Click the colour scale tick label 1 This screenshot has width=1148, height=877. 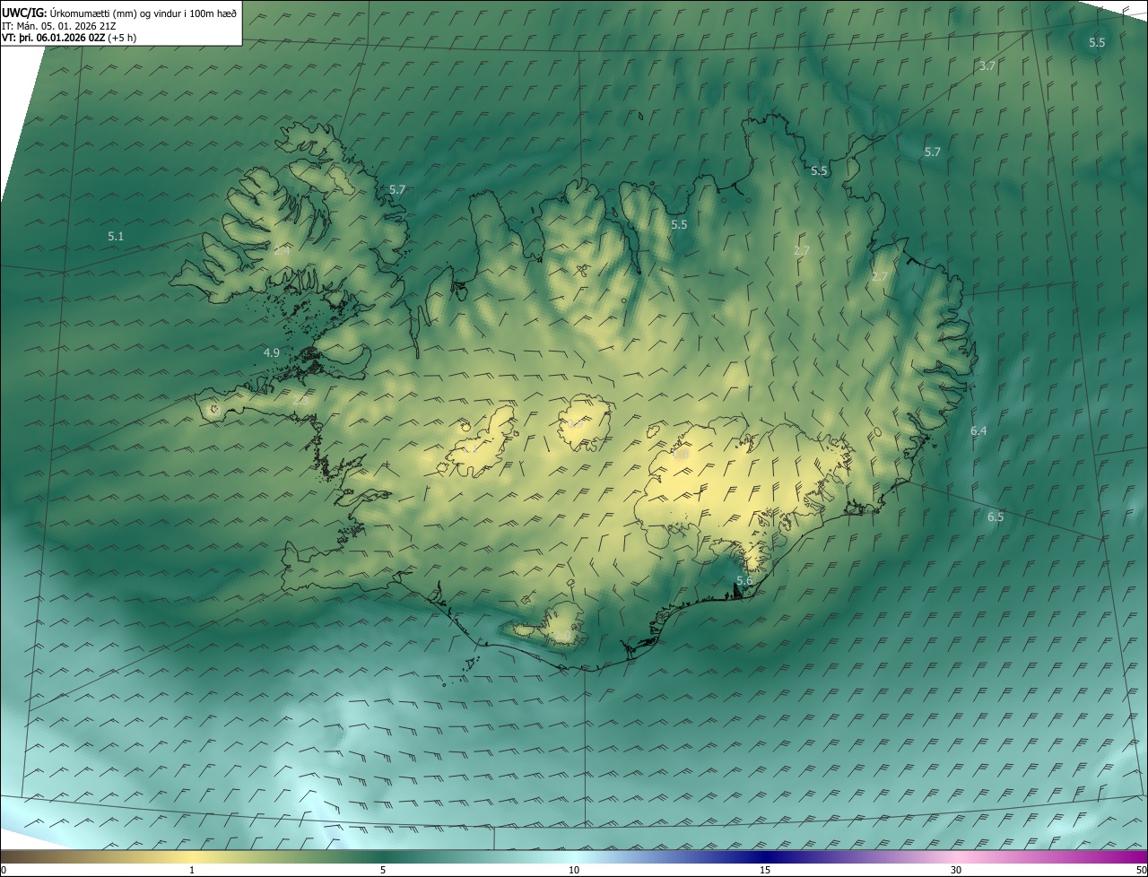coord(192,871)
